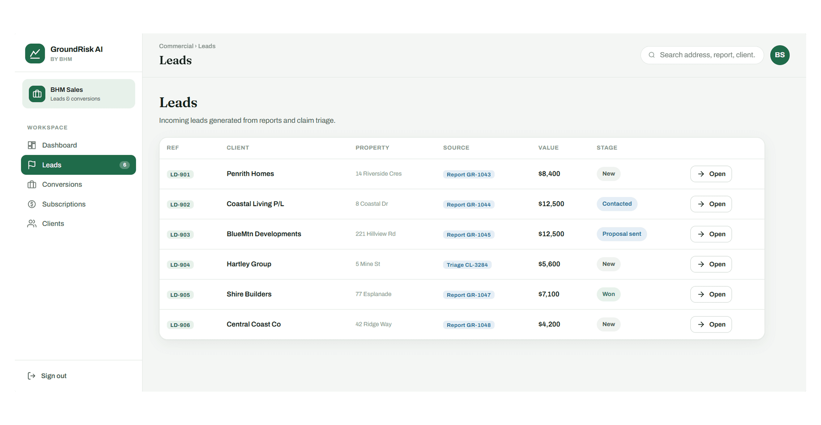Click the Dashboard grid icon
Image resolution: width=821 pixels, height=425 pixels.
point(32,145)
